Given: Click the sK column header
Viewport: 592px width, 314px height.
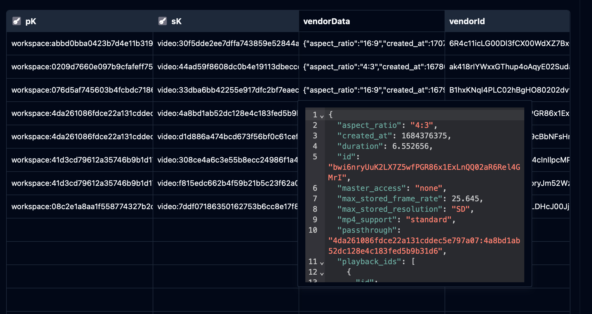Looking at the screenshot, I should click(x=176, y=21).
